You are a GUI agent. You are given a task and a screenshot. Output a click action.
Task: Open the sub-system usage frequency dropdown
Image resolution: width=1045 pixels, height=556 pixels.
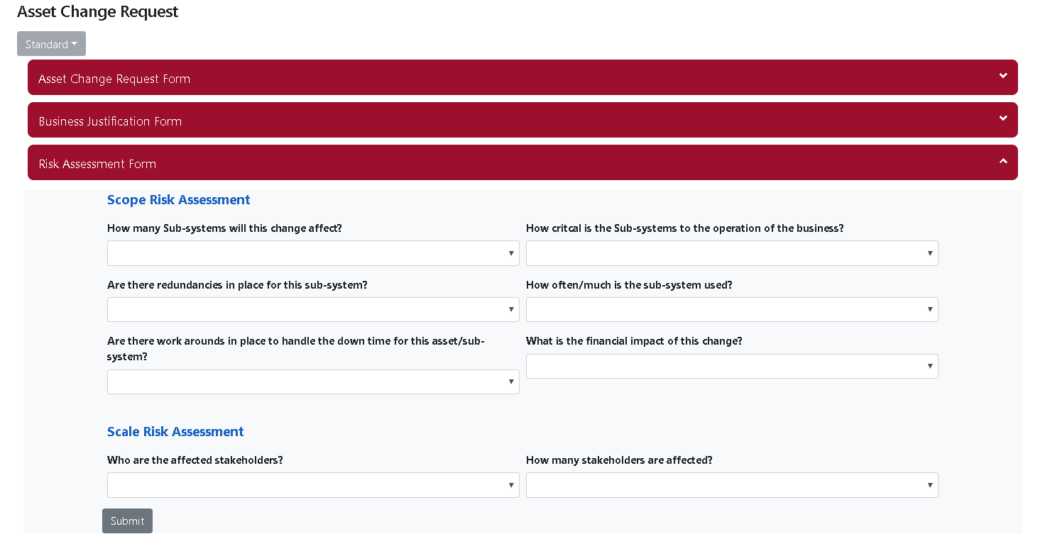(x=731, y=309)
